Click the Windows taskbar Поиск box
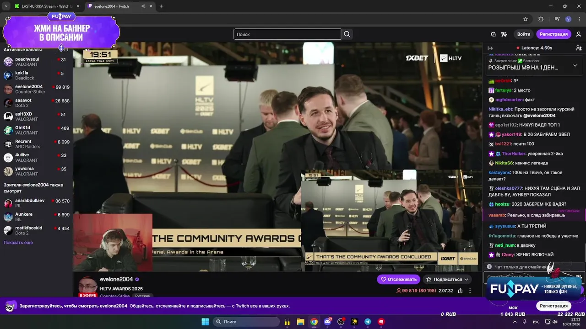This screenshot has height=329, width=586. (x=246, y=322)
